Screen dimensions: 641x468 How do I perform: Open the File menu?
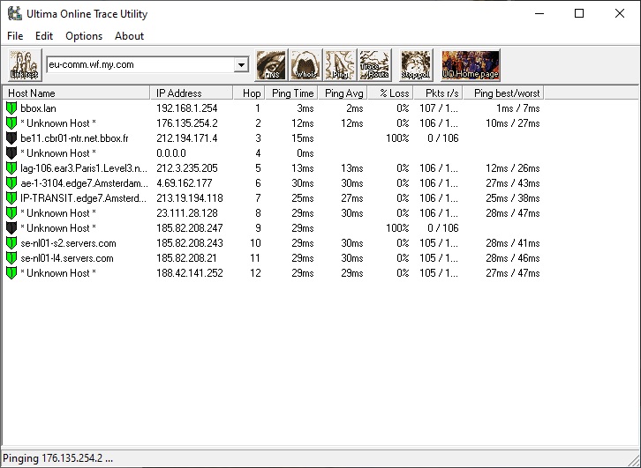tap(15, 36)
